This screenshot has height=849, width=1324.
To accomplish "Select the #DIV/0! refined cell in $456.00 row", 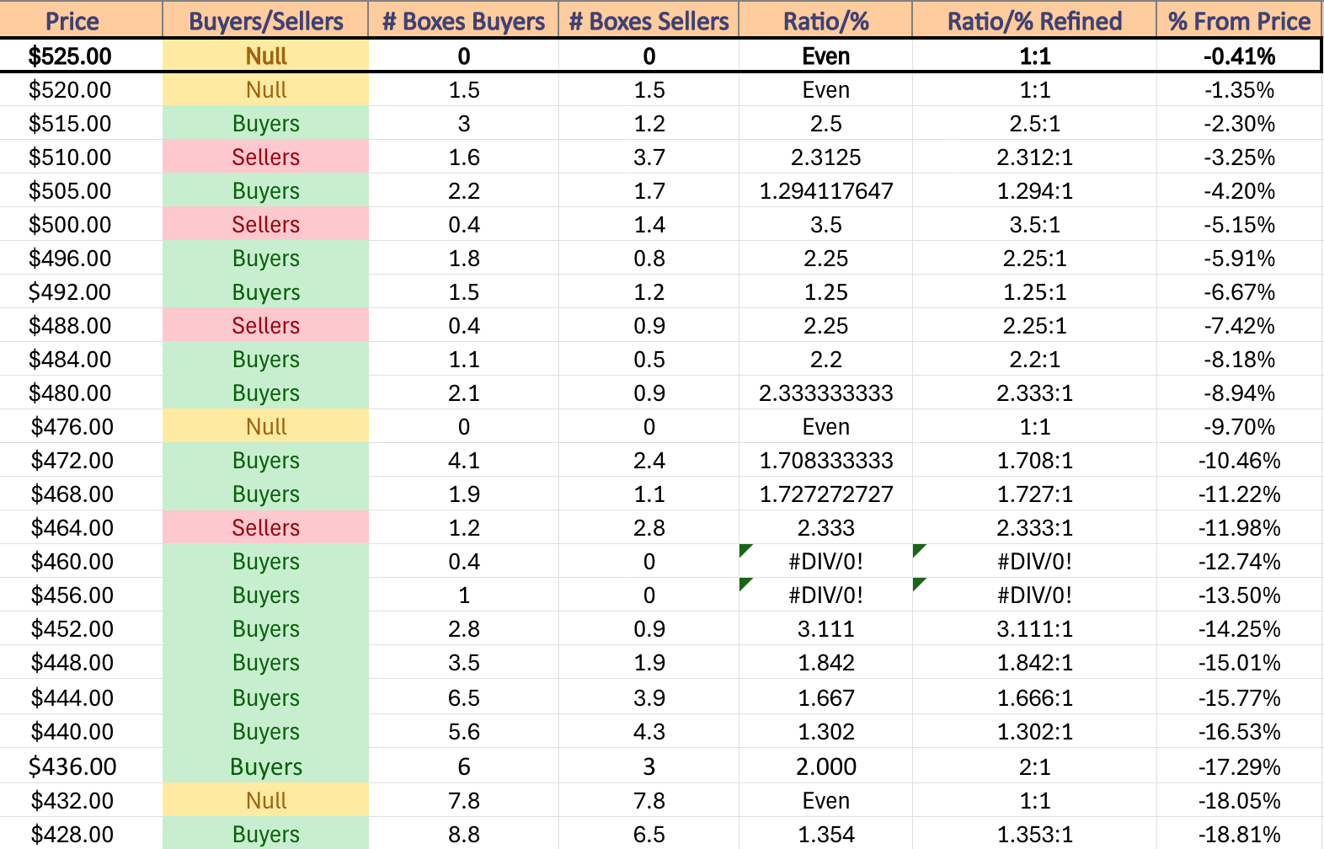I will 1034,595.
